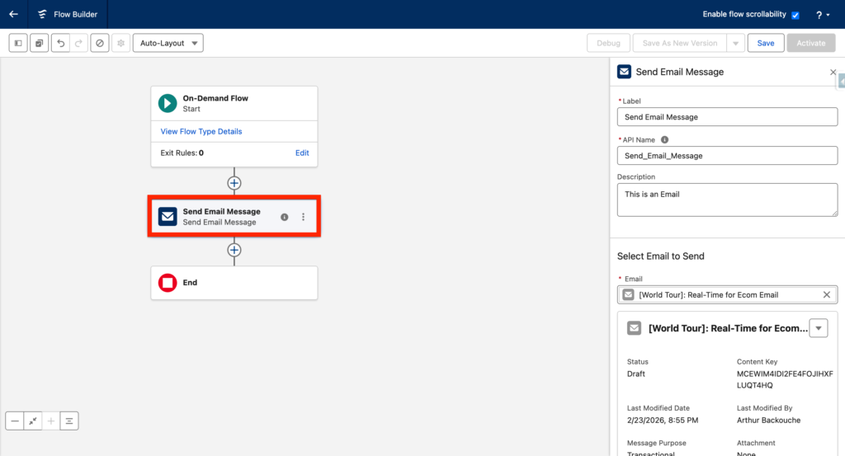Viewport: 845px width, 456px height.
Task: Add element below the Start node
Action: pyautogui.click(x=234, y=182)
